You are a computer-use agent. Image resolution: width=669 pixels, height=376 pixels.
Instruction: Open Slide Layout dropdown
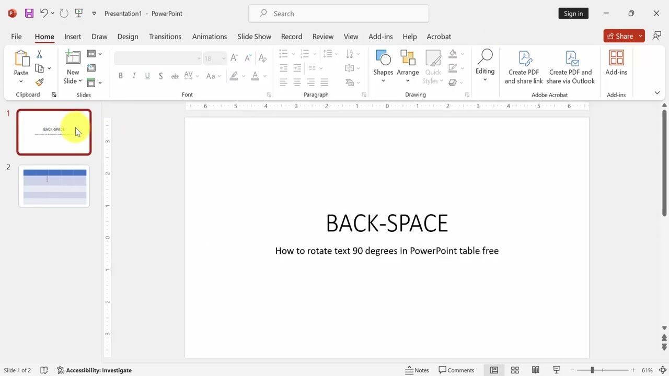pos(94,54)
